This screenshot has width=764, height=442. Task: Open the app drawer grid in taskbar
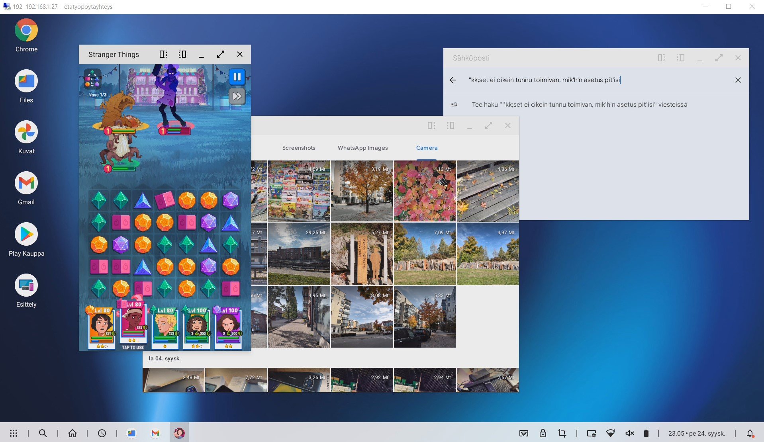[14, 433]
